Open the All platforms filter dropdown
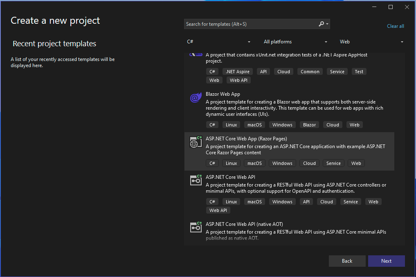416x277 pixels. tap(295, 42)
